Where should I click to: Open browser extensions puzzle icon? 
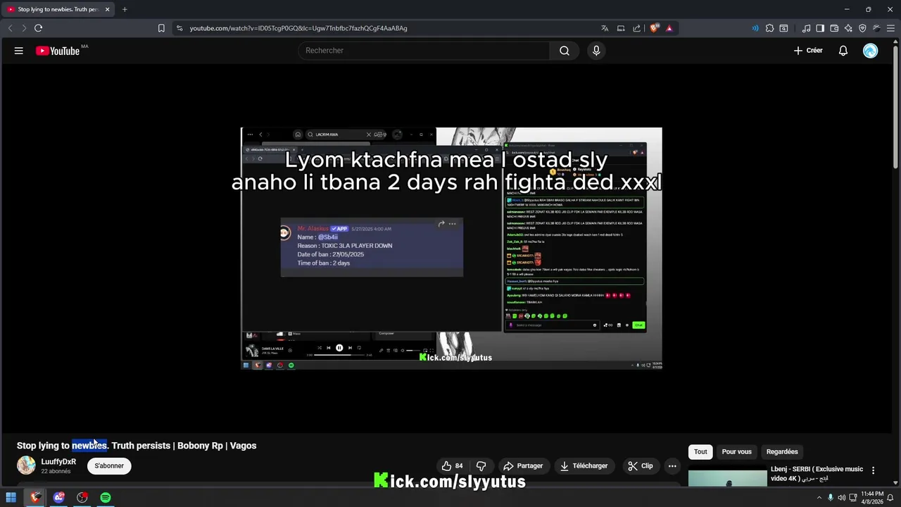point(769,28)
